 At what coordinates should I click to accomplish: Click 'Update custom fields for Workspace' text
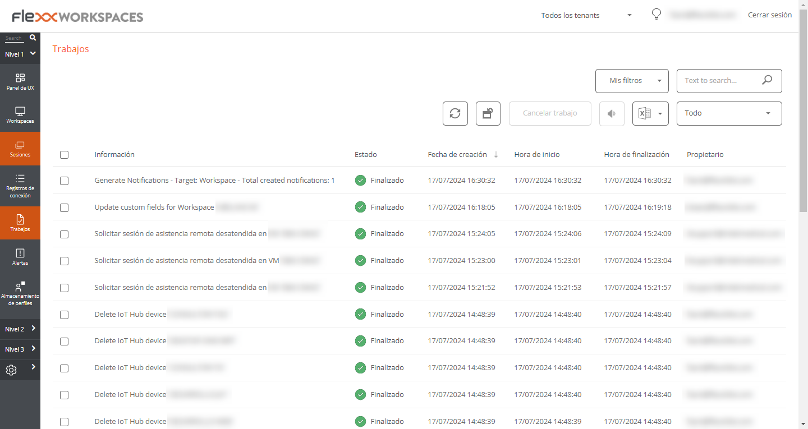(x=154, y=207)
